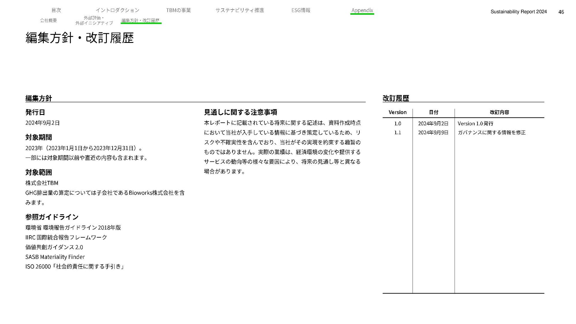Click the Version column header
The width and height of the screenshot is (576, 324).
[x=397, y=112]
